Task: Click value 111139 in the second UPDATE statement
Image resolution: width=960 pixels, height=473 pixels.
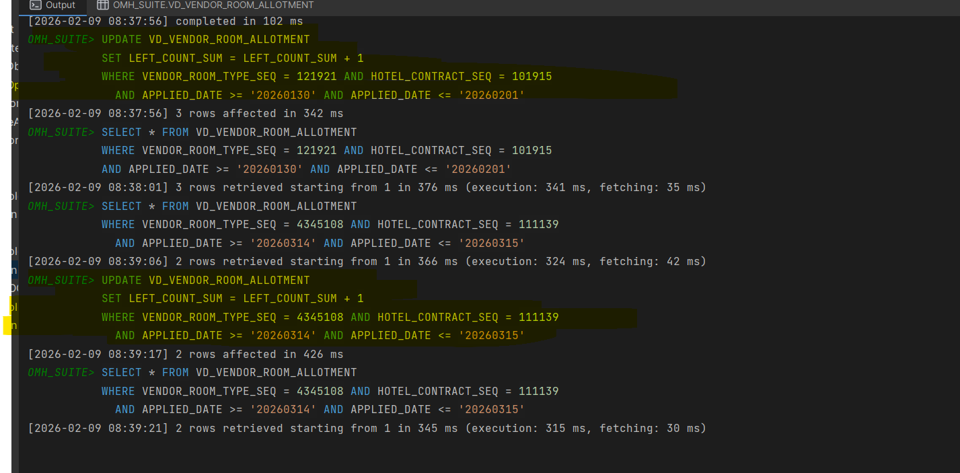Action: tap(538, 318)
